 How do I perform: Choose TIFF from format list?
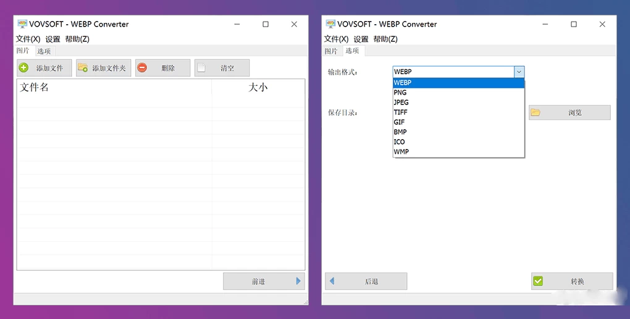[458, 113]
